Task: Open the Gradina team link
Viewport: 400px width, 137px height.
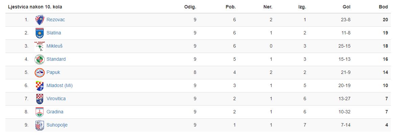Action: (55, 112)
